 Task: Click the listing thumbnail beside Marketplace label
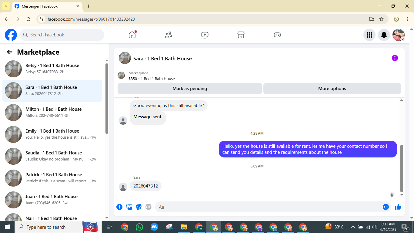coord(121,75)
